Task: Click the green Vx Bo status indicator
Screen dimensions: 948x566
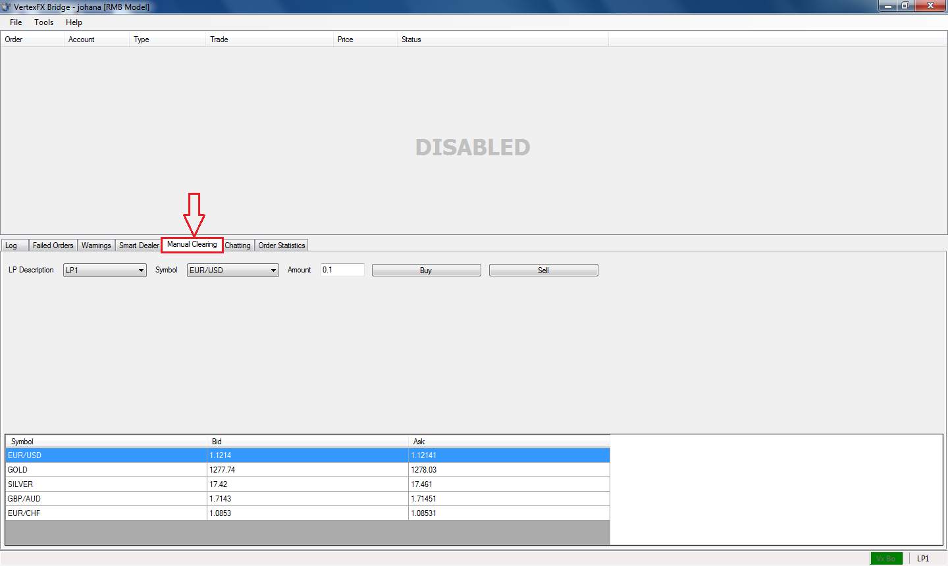Action: [886, 558]
